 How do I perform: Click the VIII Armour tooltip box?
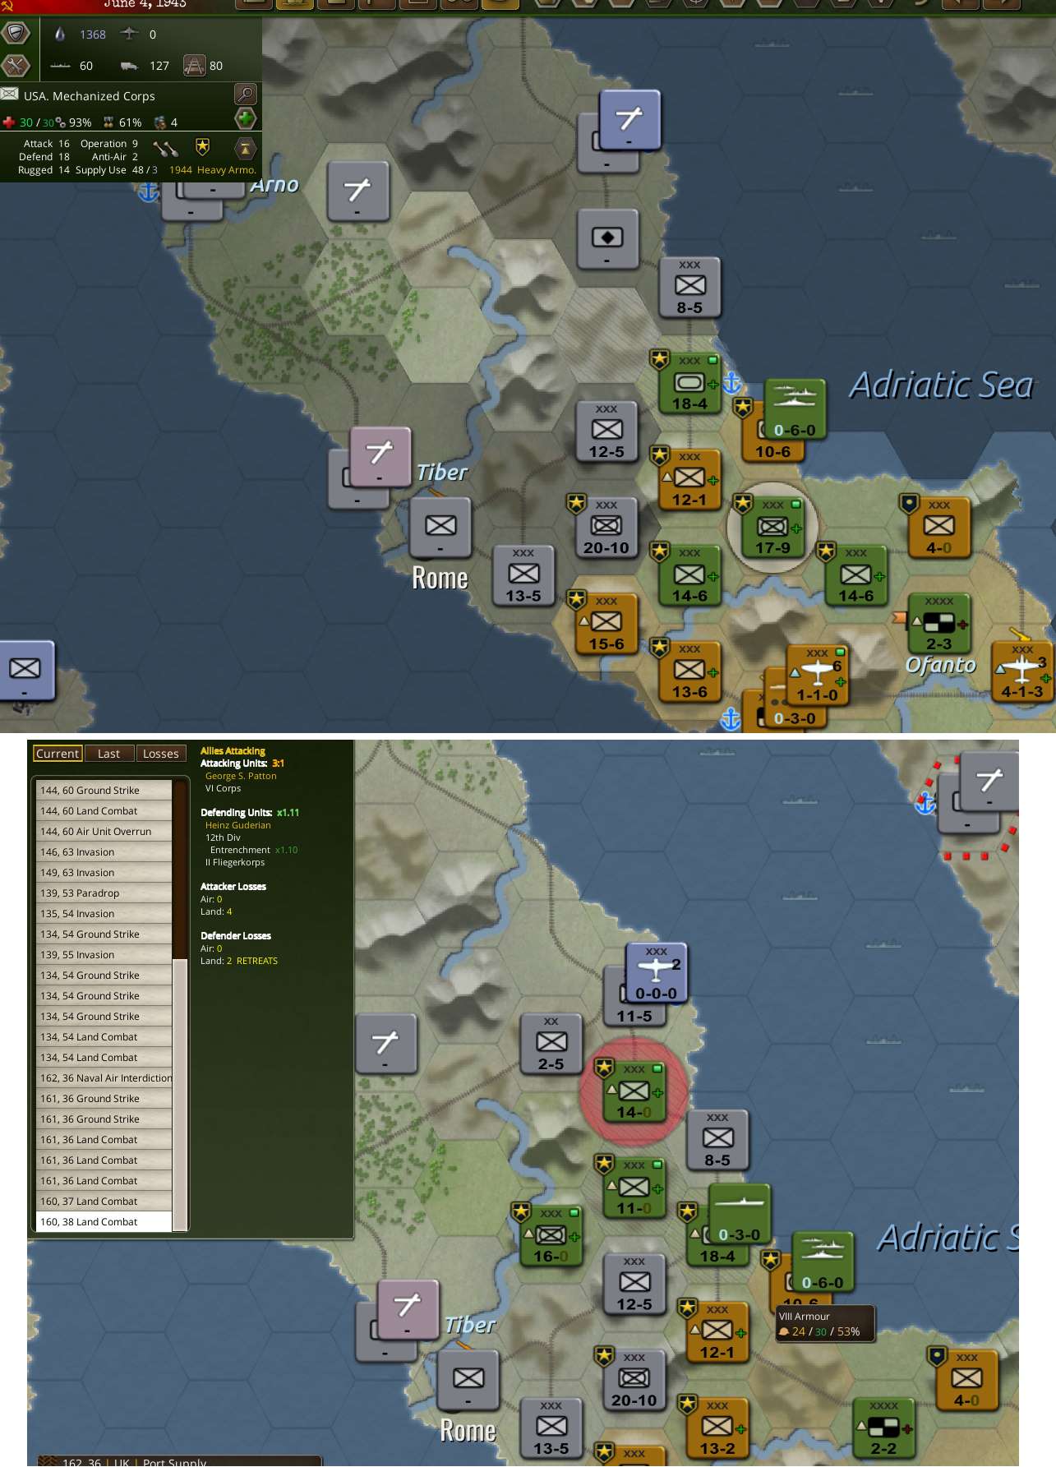(x=825, y=1324)
